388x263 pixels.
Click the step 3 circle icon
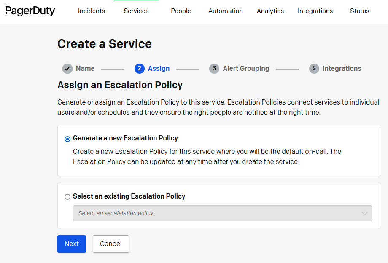point(214,69)
